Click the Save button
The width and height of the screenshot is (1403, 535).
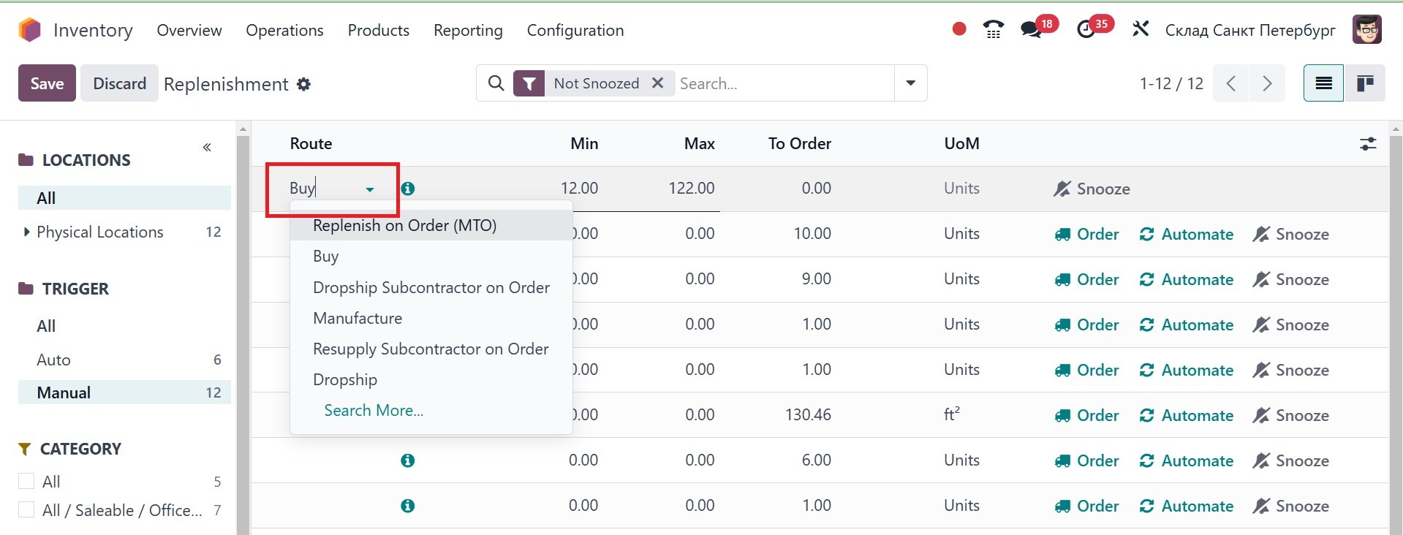(x=47, y=83)
